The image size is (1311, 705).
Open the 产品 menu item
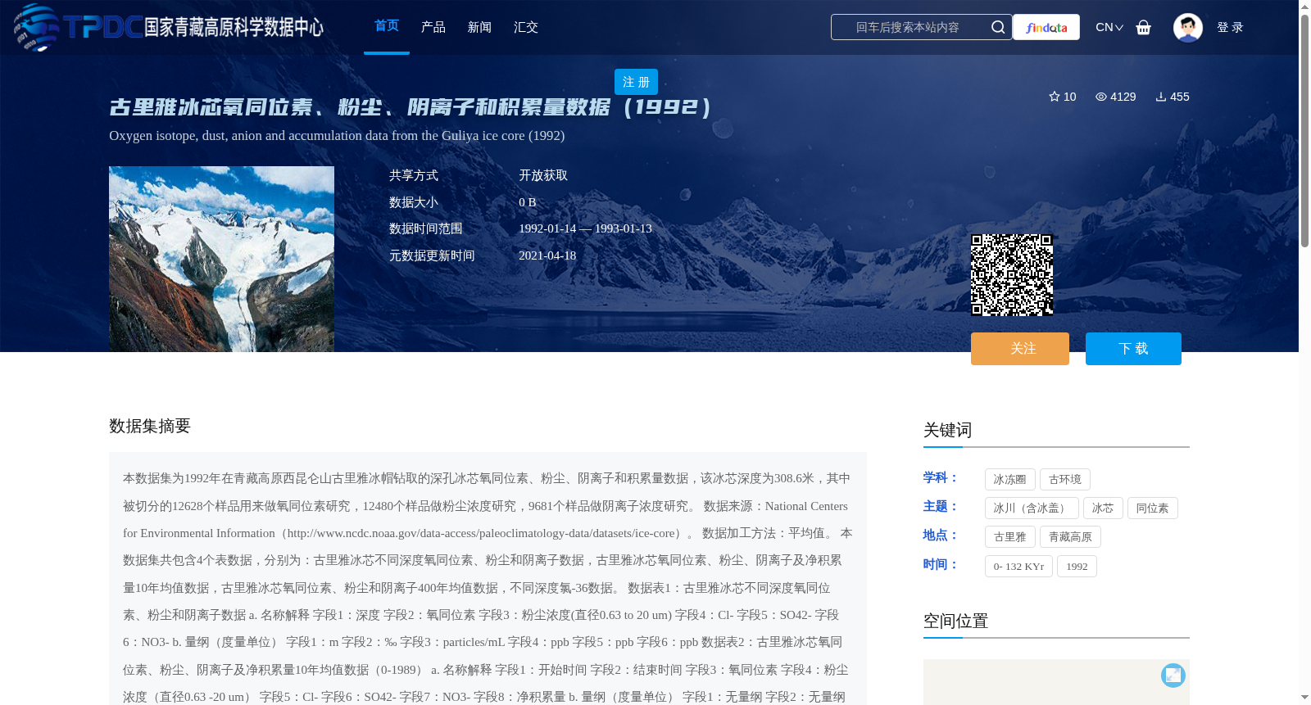[433, 27]
